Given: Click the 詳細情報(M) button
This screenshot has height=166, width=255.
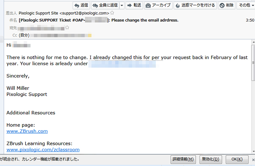Looking at the screenshot, I should (183, 159).
